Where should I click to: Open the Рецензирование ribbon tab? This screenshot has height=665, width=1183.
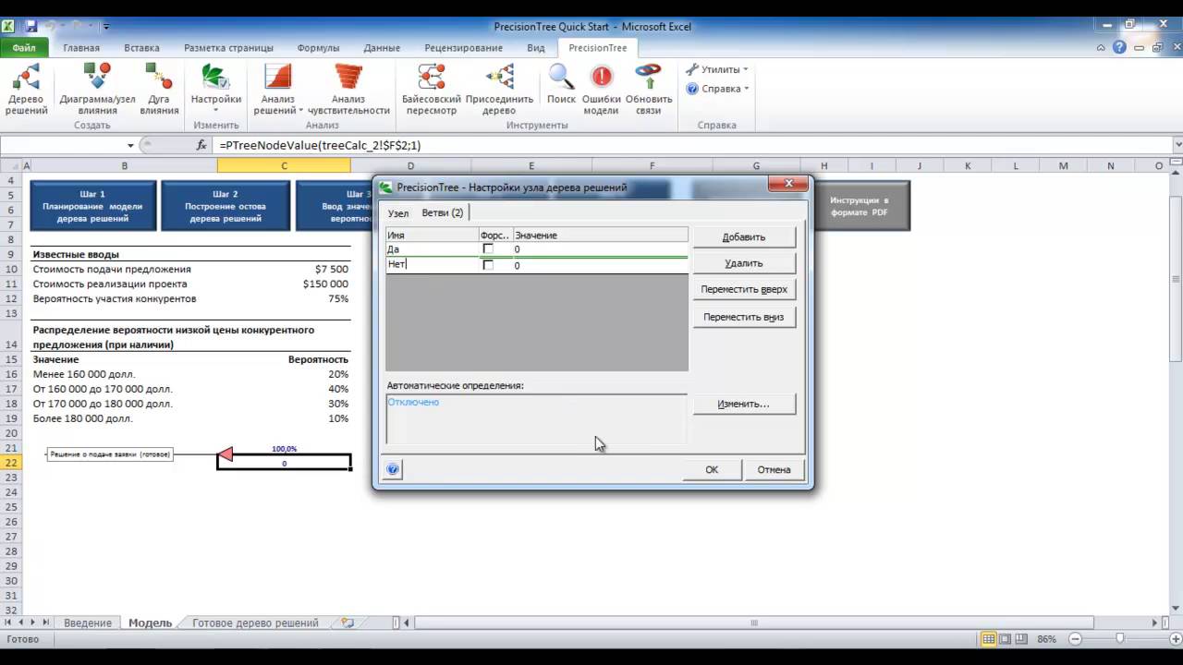click(x=464, y=48)
